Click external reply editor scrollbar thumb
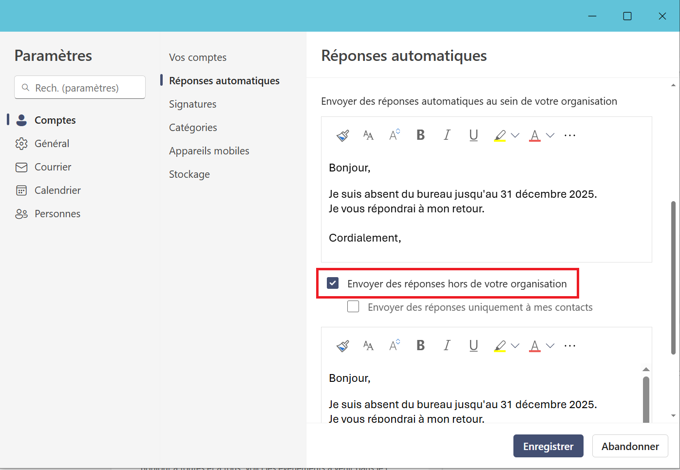 click(x=646, y=399)
